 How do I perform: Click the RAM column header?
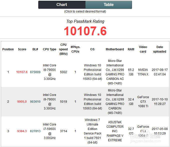(131, 49)
